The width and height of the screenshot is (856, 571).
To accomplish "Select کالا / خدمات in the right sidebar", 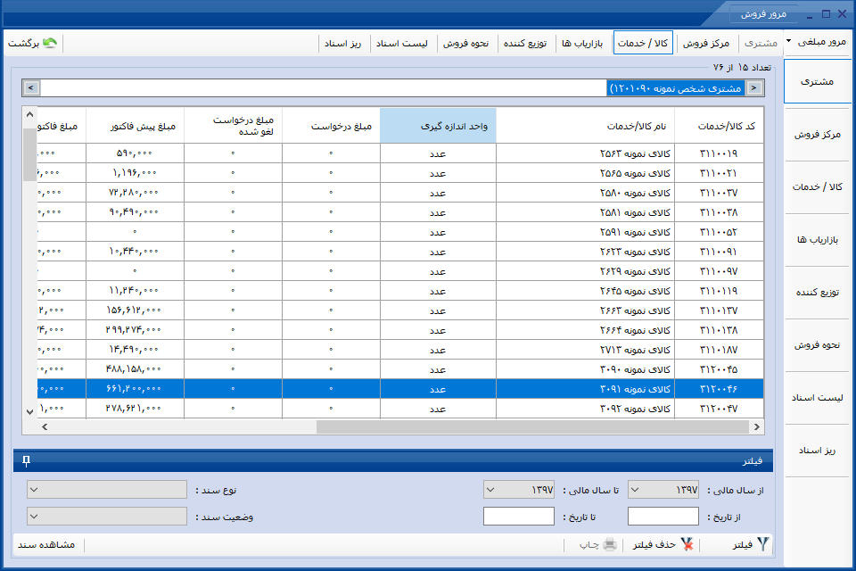I will click(818, 186).
